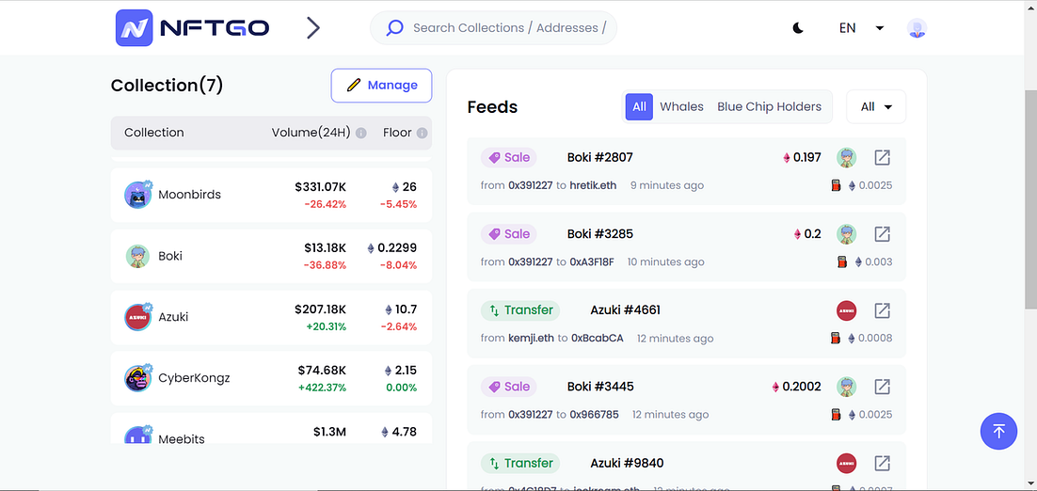Open the Azuki collection logo
Image resolution: width=1037 pixels, height=491 pixels.
click(x=138, y=317)
